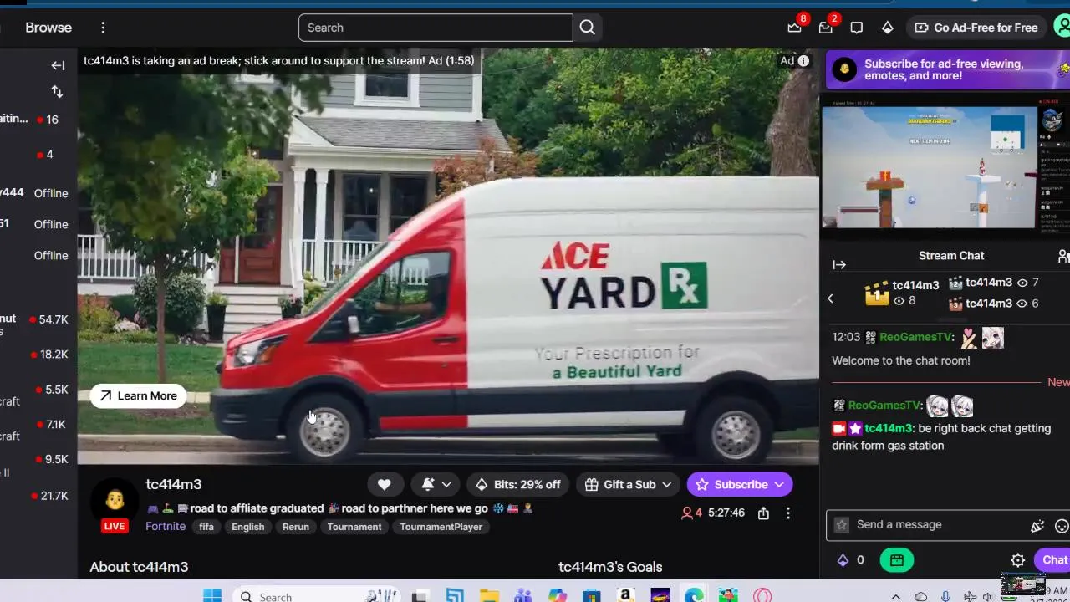Open Prime loot crown icon with 8 badge
Viewport: 1070px width, 602px height.
(x=794, y=28)
